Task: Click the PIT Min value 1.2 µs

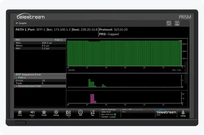Action: 45,48
